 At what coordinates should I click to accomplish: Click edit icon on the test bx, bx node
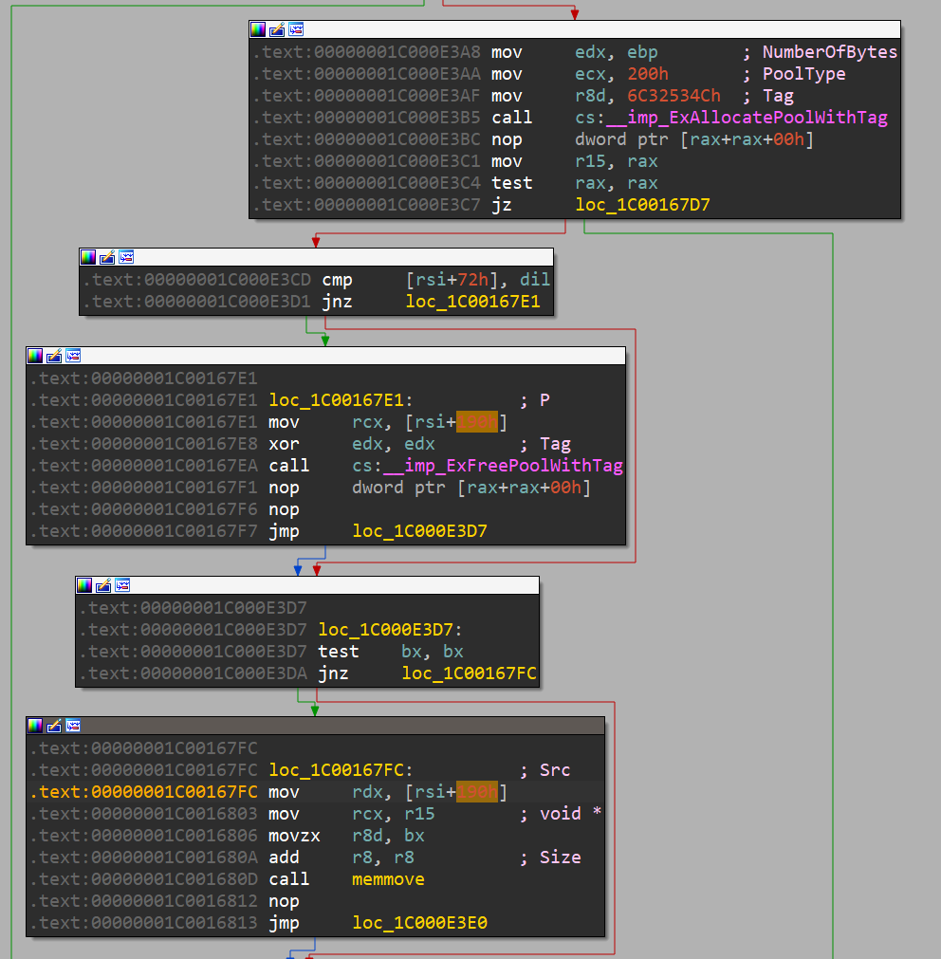pyautogui.click(x=103, y=585)
